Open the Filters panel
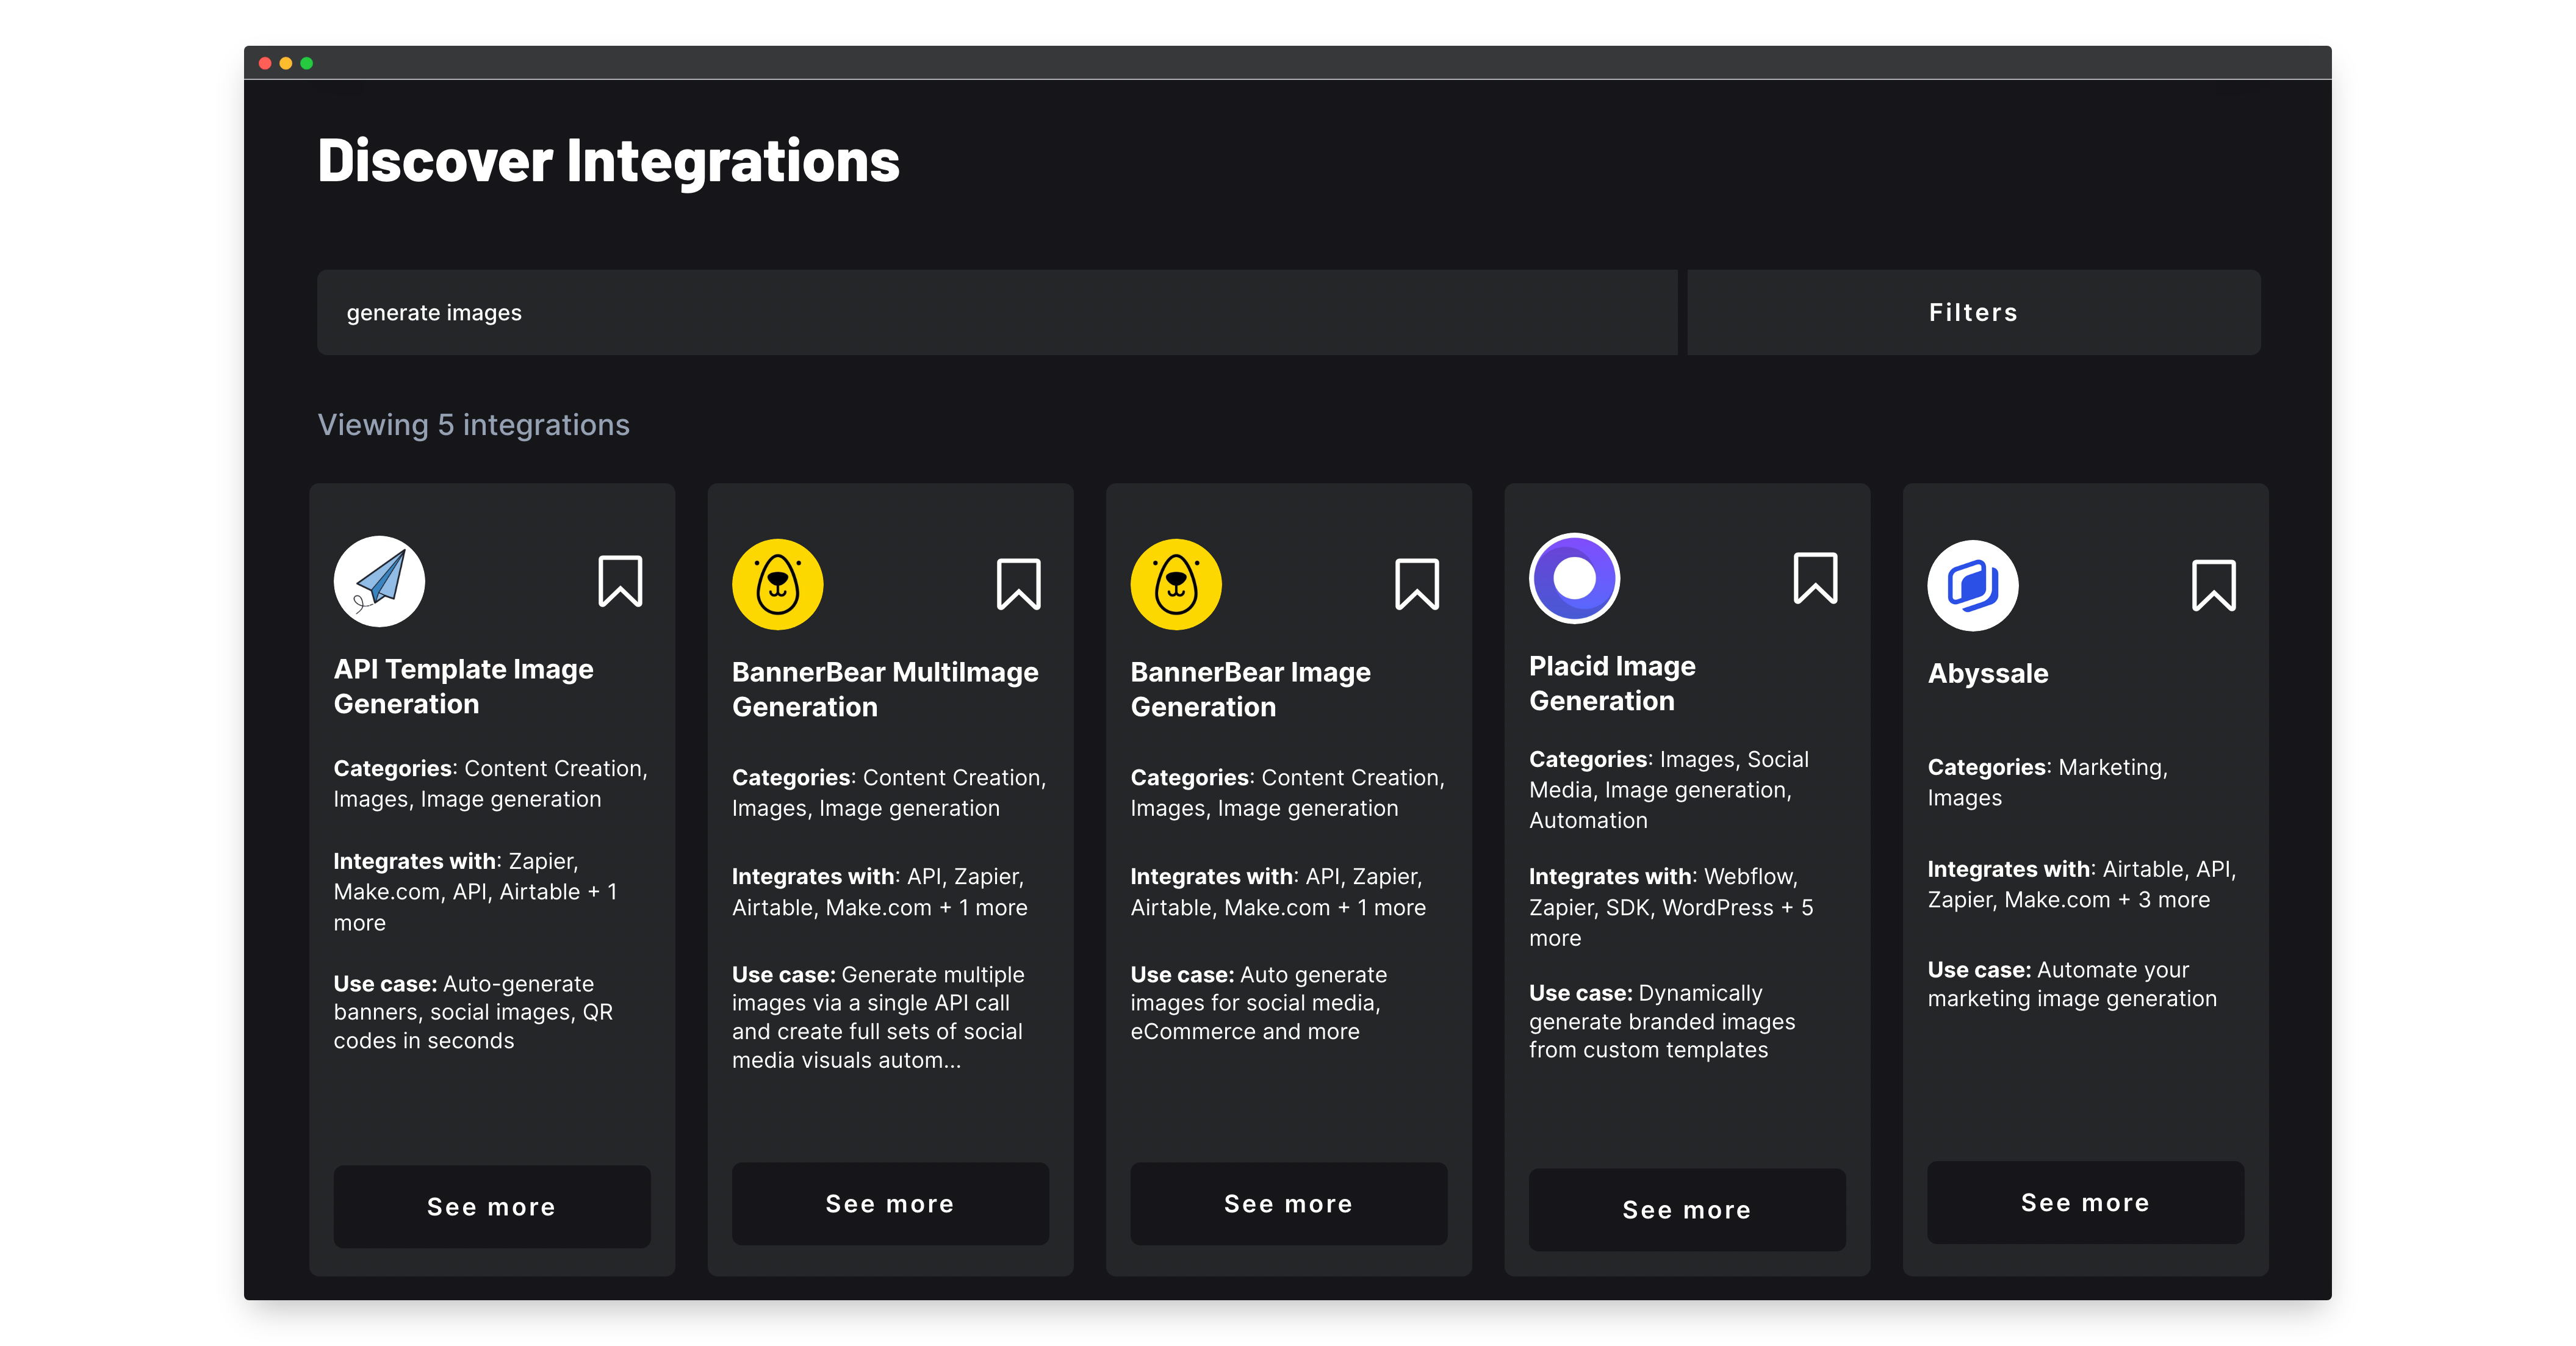The width and height of the screenshot is (2576, 1346). pos(1973,312)
